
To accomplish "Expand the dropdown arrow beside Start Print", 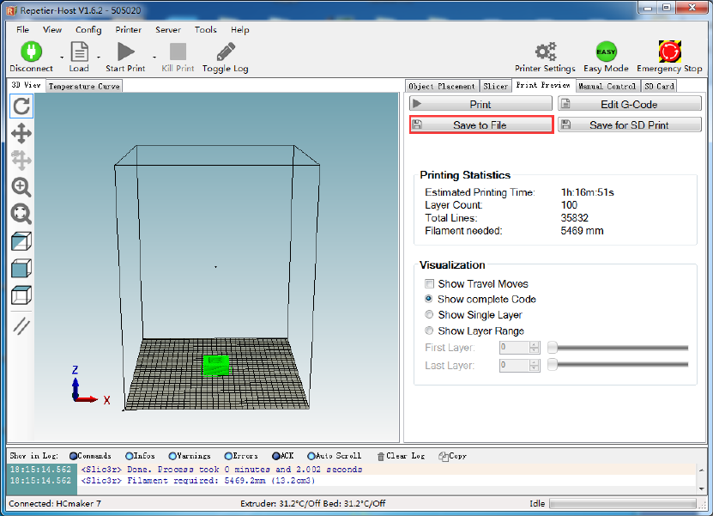I will point(154,58).
